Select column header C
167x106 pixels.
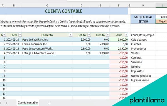[47, 6]
